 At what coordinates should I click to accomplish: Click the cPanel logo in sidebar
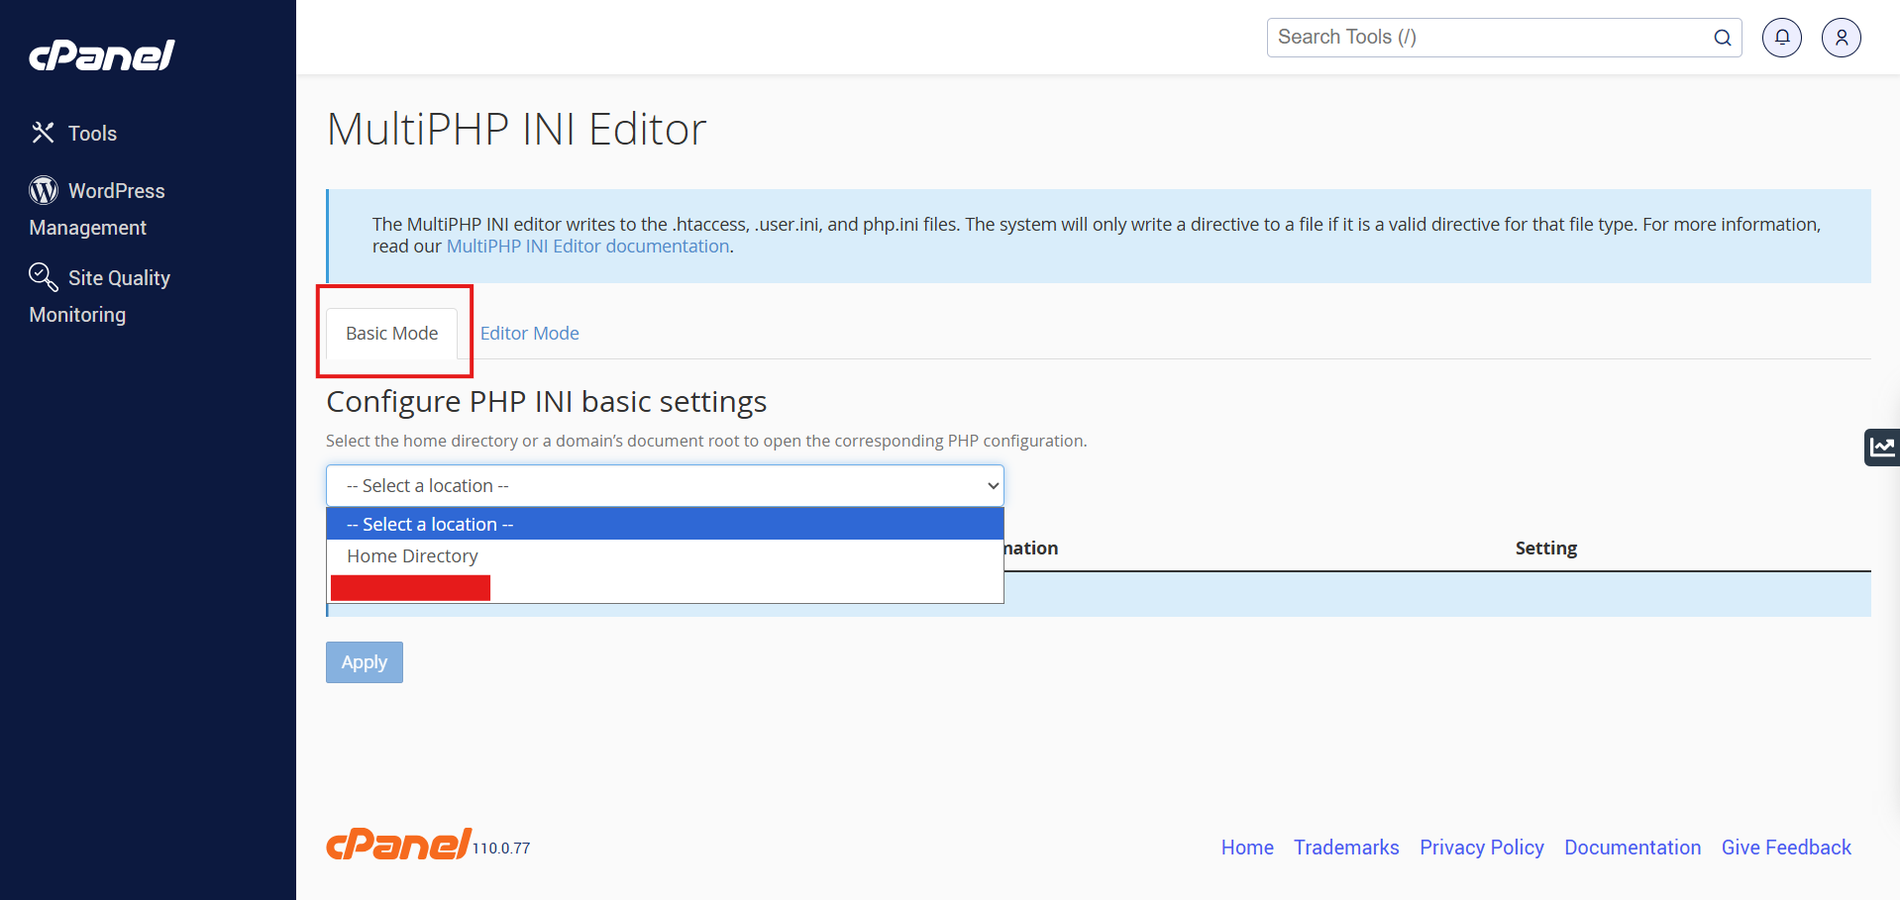click(x=102, y=55)
